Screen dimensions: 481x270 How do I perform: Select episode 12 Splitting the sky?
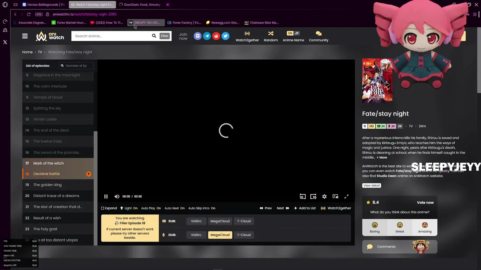click(58, 108)
